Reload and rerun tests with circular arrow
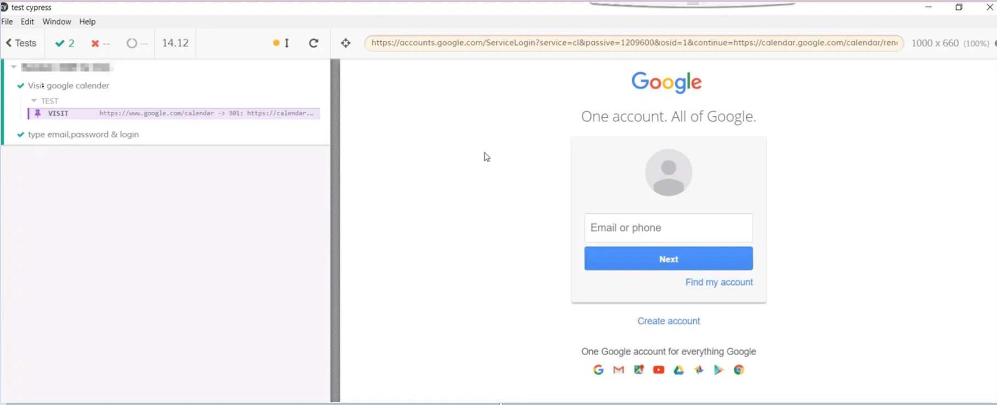 point(314,43)
